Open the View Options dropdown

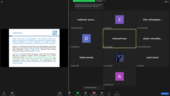tap(100, 1)
